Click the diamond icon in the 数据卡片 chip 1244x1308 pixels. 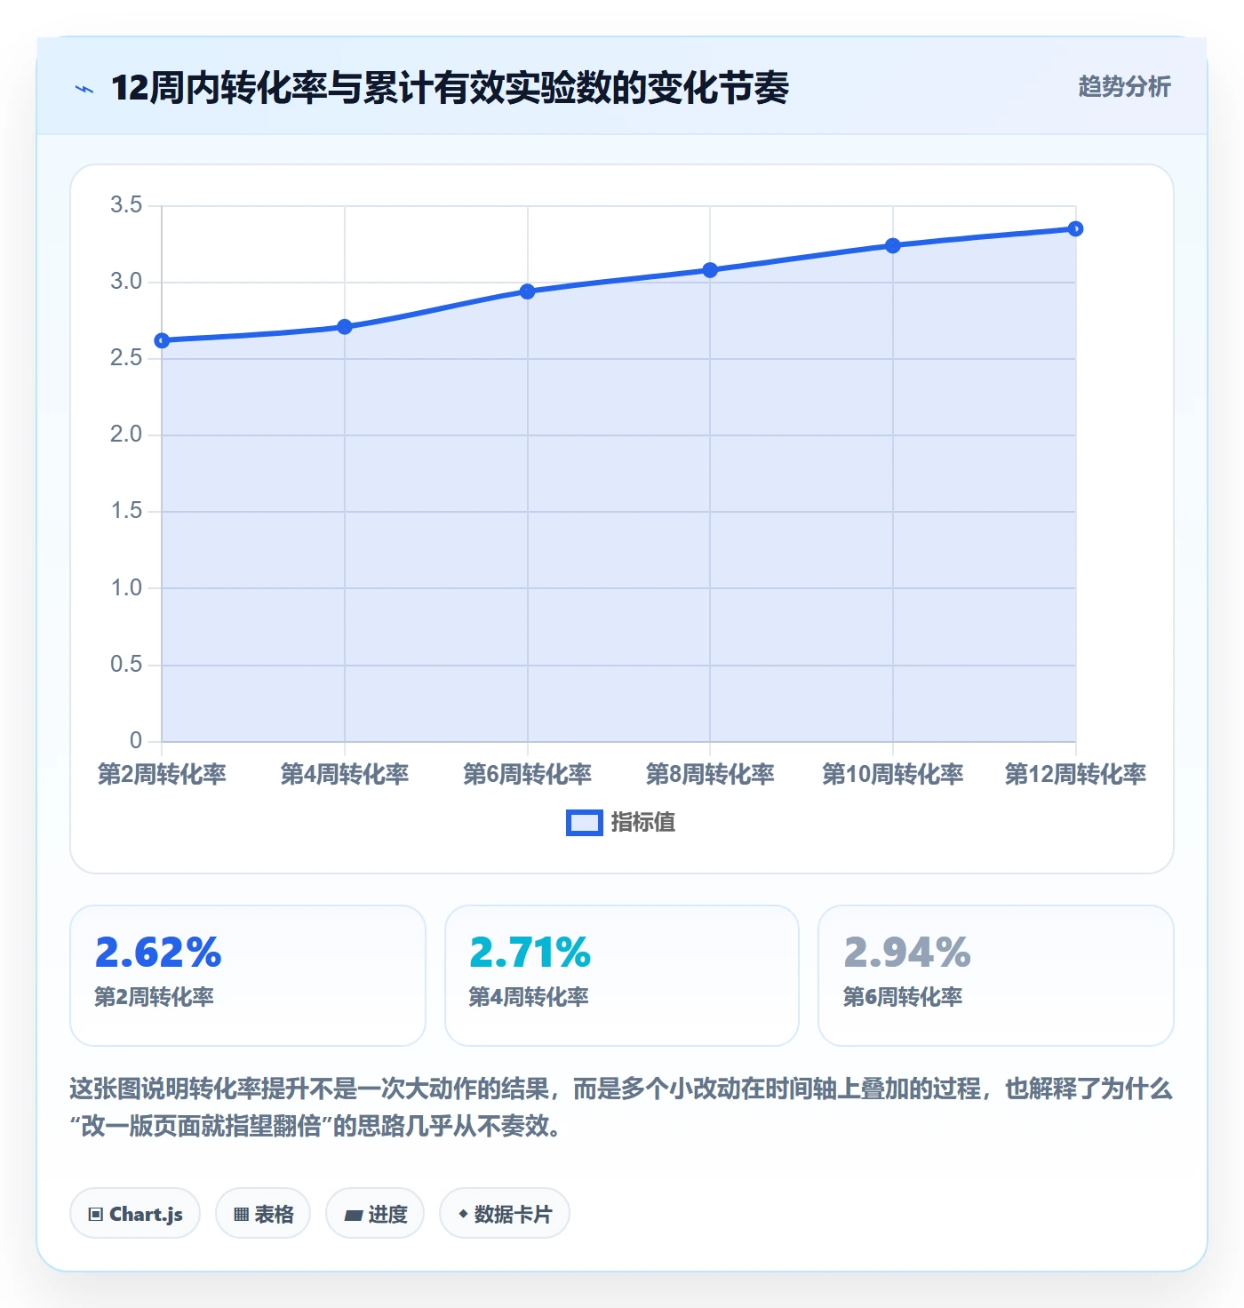(x=463, y=1214)
